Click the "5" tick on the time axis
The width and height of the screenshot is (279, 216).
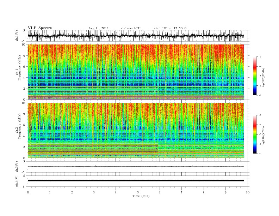coord(138,192)
